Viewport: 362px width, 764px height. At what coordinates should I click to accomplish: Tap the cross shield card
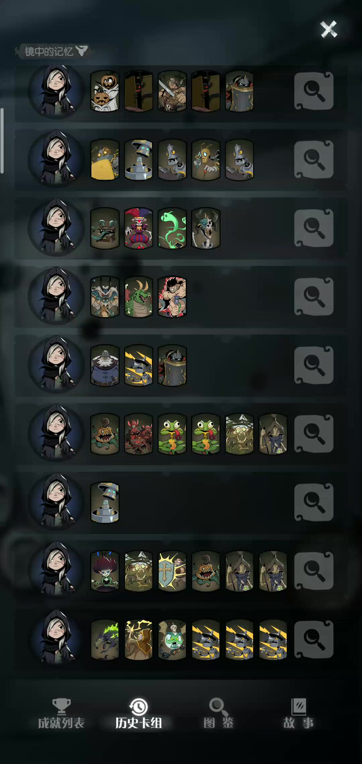[172, 571]
